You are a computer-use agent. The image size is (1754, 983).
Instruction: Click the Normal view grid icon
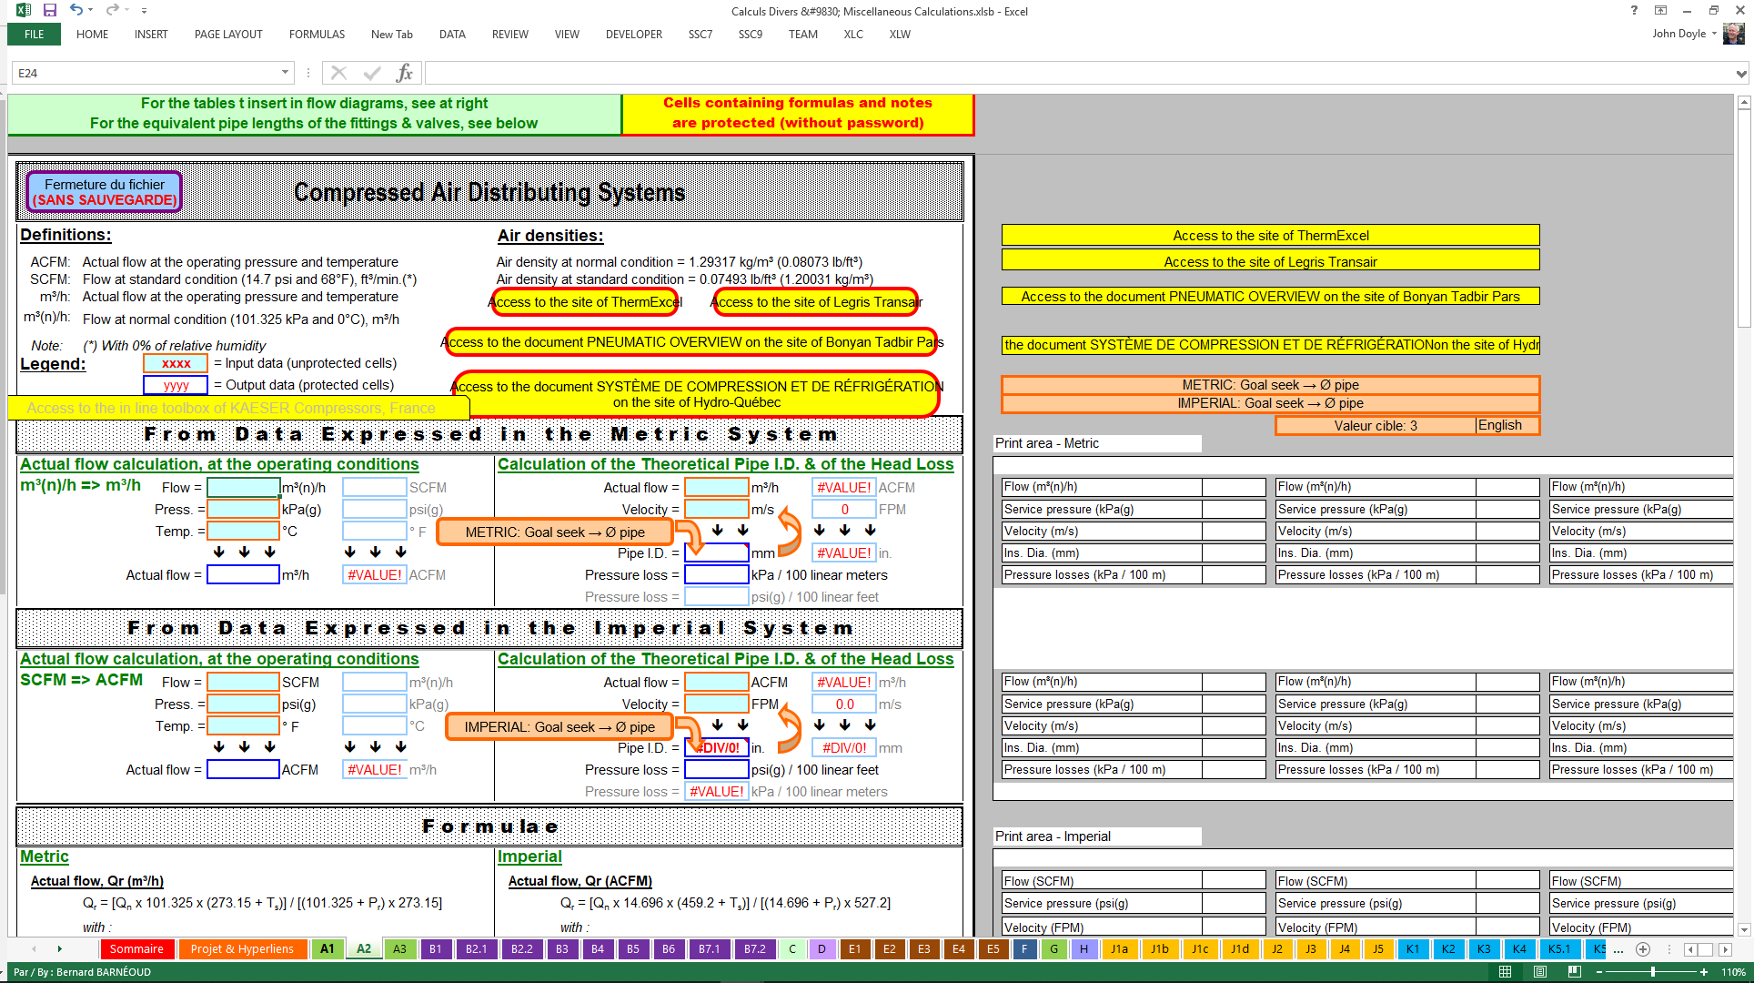pyautogui.click(x=1505, y=972)
